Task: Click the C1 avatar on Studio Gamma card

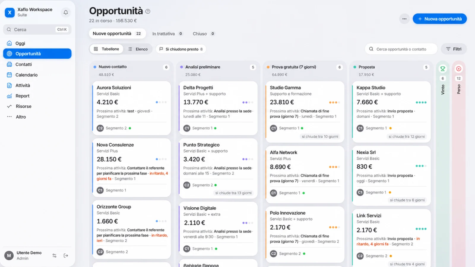Action: (273, 128)
